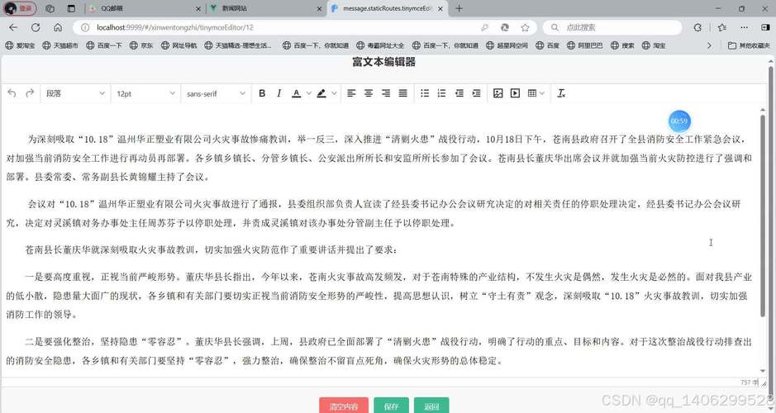This screenshot has height=413, width=776.
Task: Open the 搜索 bookmark
Action: 622,45
